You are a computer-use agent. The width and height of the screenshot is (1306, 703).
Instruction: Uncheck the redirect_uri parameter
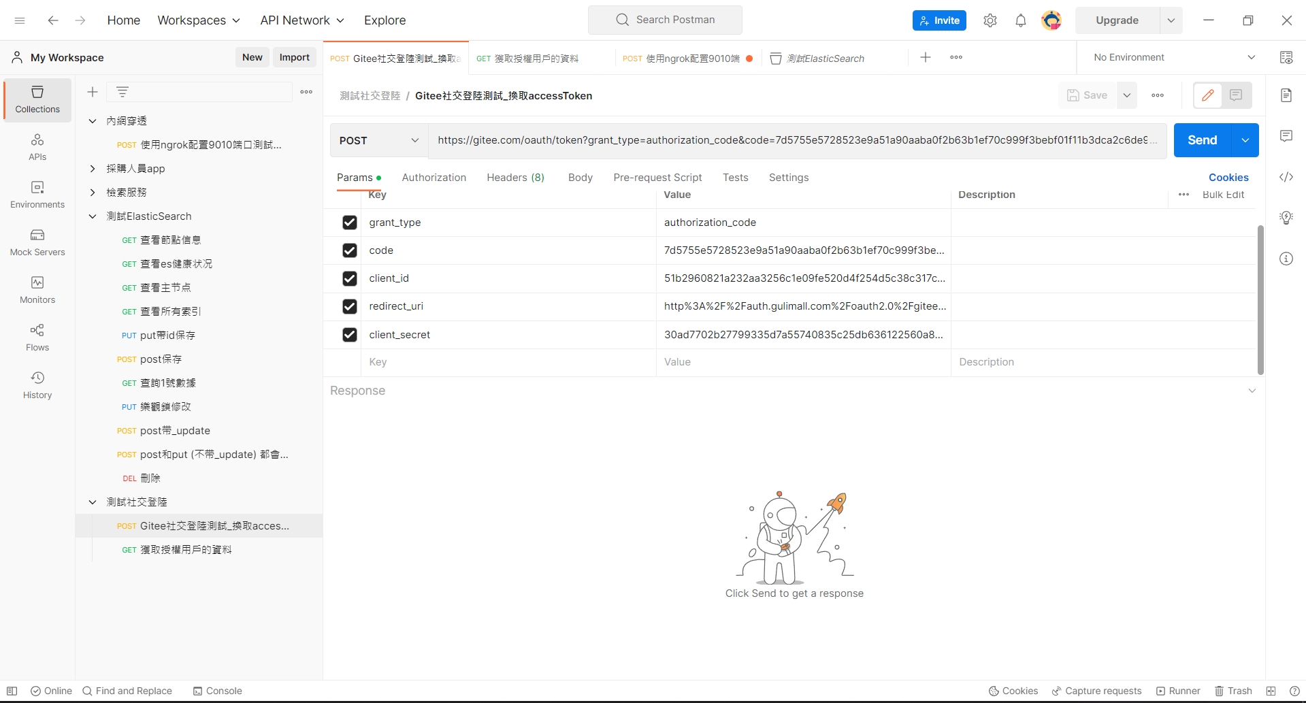pyautogui.click(x=350, y=306)
